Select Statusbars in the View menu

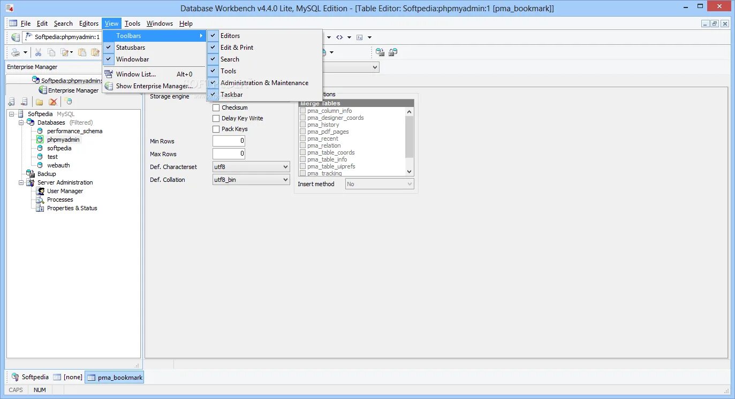[154, 48]
